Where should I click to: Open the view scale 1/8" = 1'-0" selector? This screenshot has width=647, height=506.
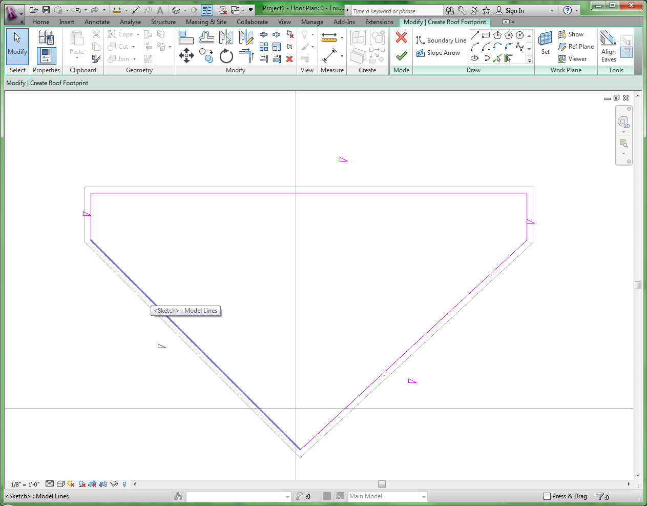pos(25,484)
